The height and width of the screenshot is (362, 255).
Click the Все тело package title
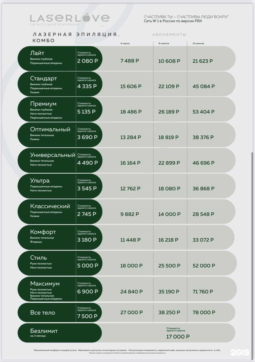(43, 313)
